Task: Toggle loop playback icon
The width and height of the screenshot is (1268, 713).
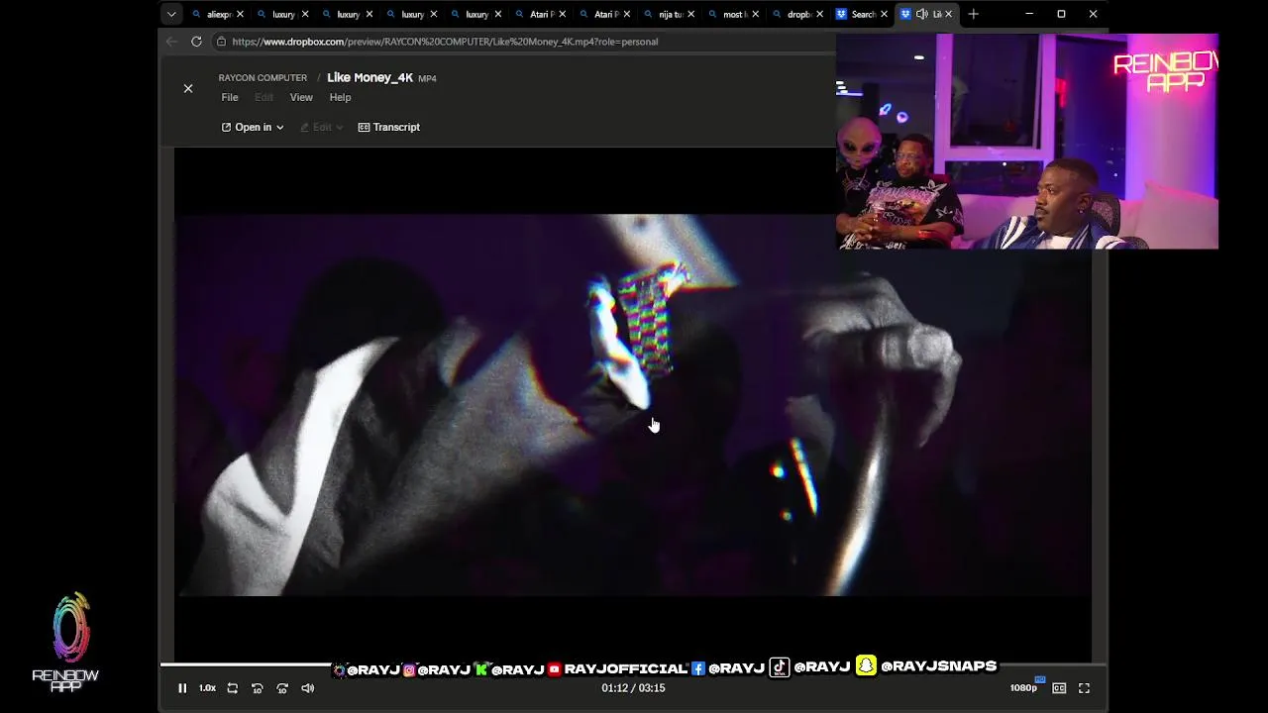Action: (x=233, y=688)
